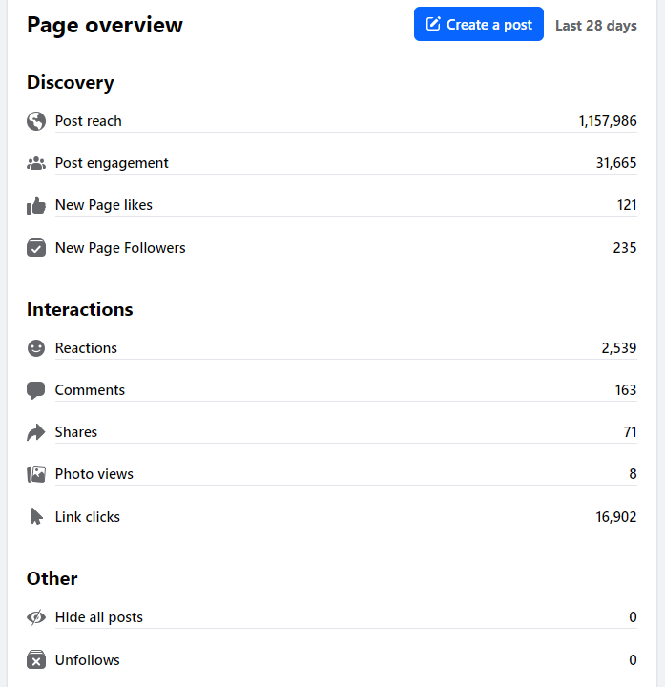Click the Create a post button
The height and width of the screenshot is (687, 665).
(479, 24)
